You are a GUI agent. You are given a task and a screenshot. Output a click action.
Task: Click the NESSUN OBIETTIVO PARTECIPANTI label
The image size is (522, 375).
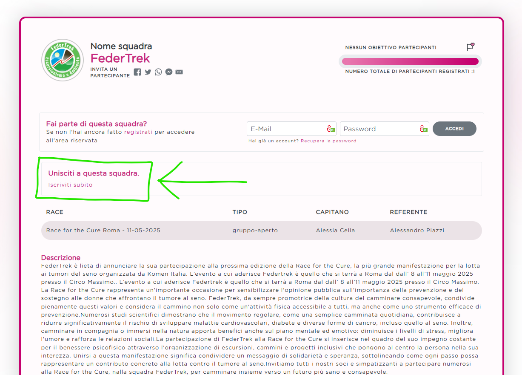(391, 48)
